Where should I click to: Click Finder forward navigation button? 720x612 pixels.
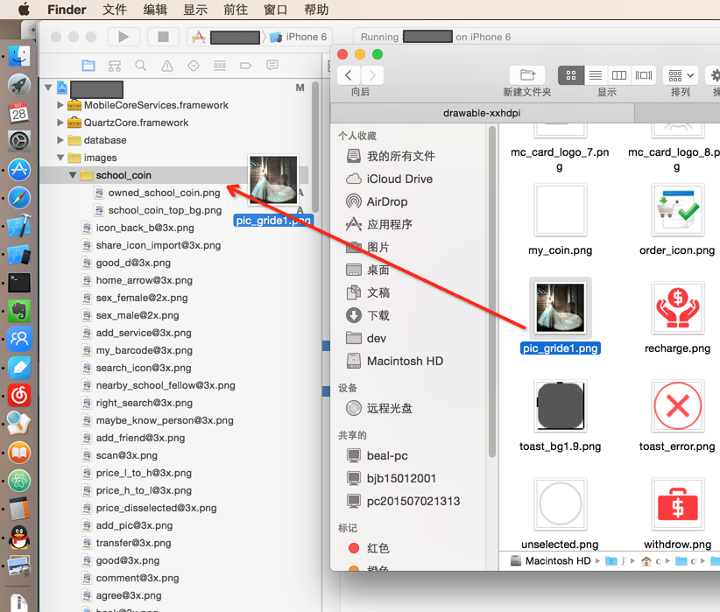(372, 75)
